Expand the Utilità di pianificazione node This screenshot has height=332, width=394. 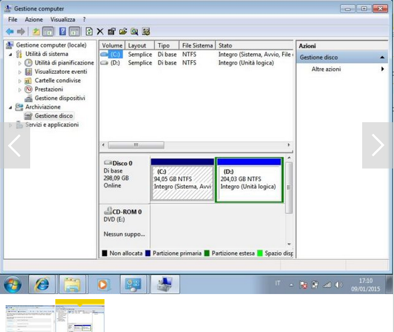coord(20,63)
